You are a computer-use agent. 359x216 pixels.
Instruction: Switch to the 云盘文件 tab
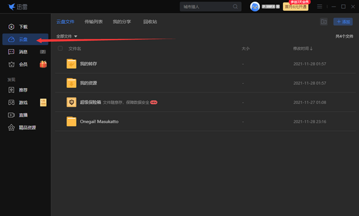coord(65,22)
